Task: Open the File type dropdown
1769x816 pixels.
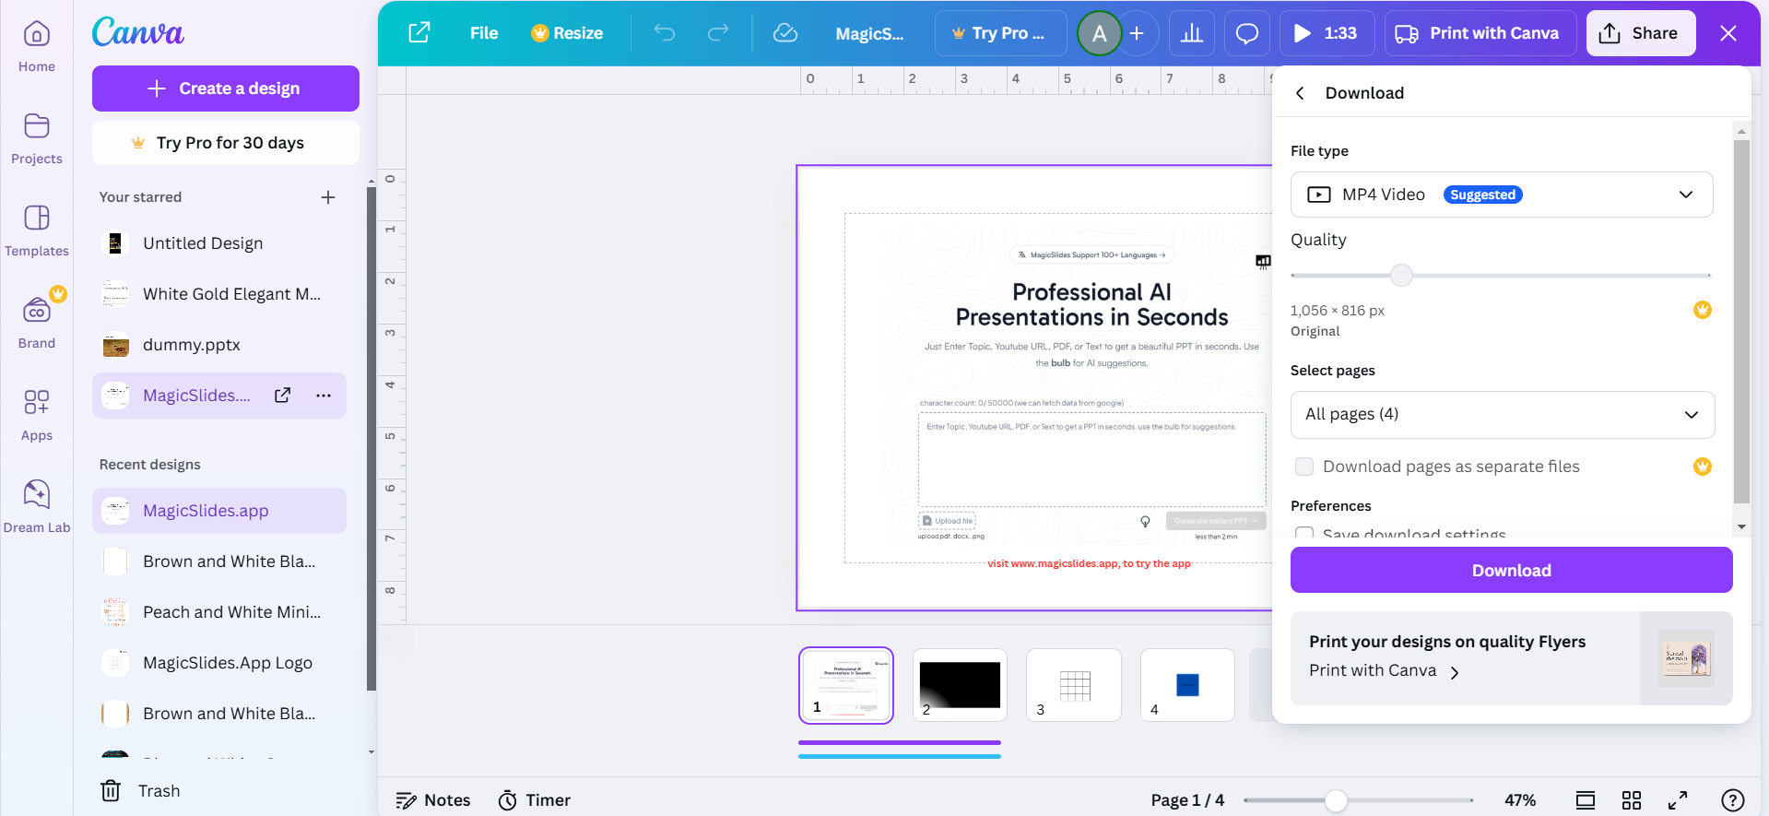Action: pos(1502,195)
